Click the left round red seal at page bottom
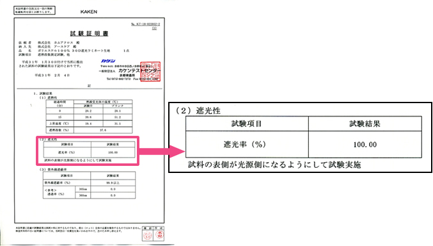Screen dimensions: 433x246 pyautogui.click(x=148, y=235)
